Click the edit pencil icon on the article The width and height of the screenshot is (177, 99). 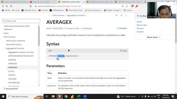[121, 15]
